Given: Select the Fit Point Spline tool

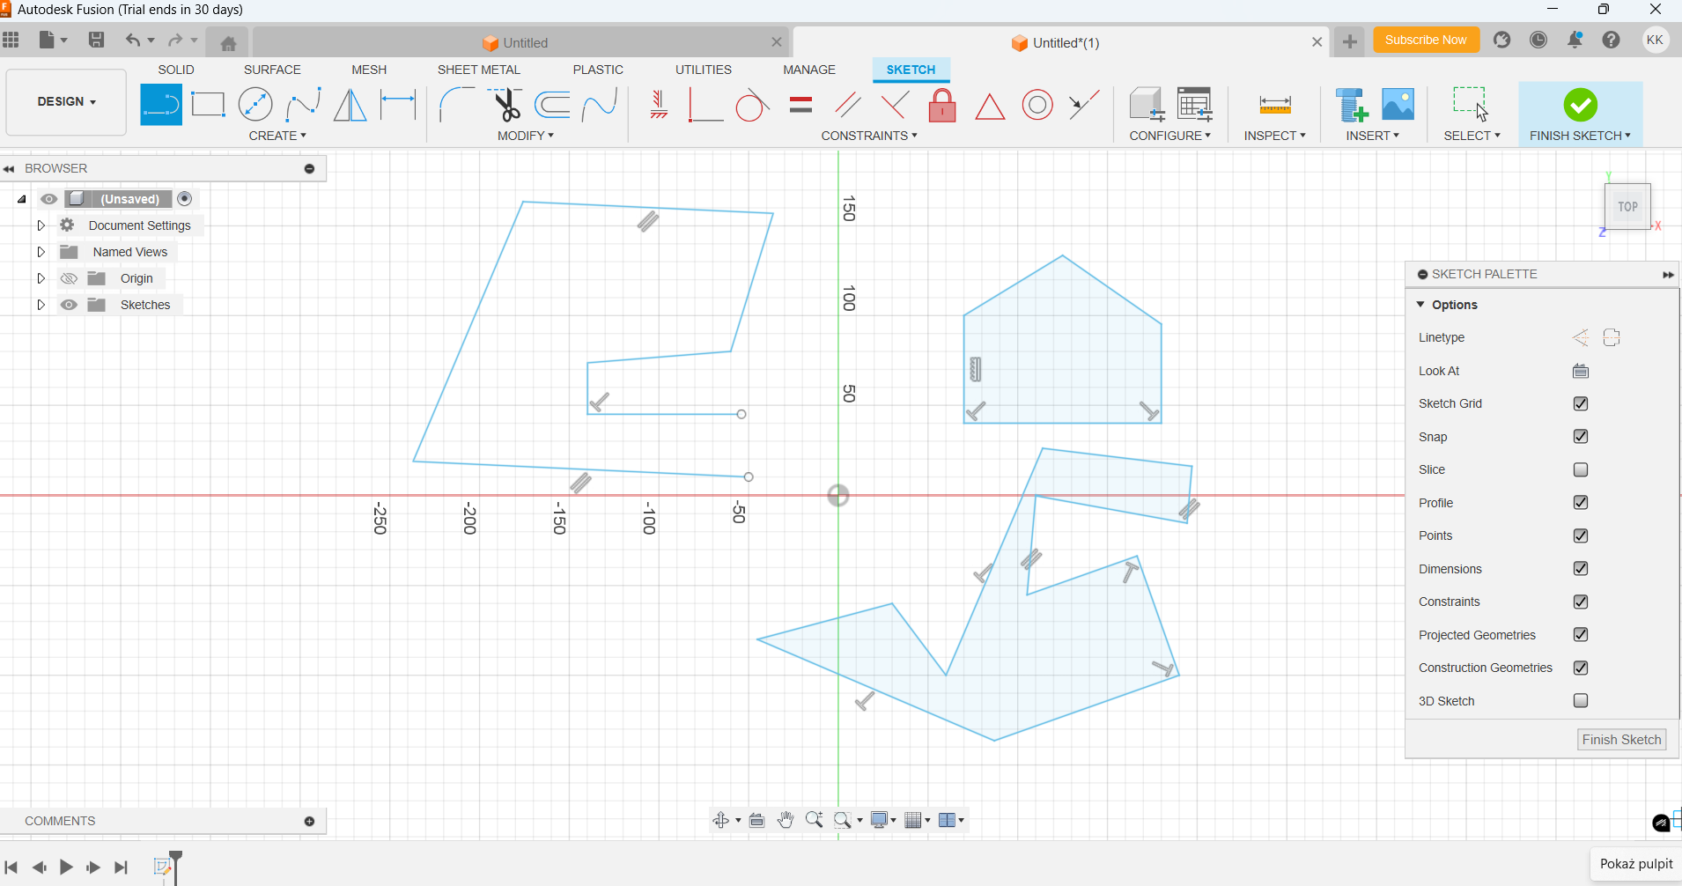Looking at the screenshot, I should pyautogui.click(x=303, y=105).
